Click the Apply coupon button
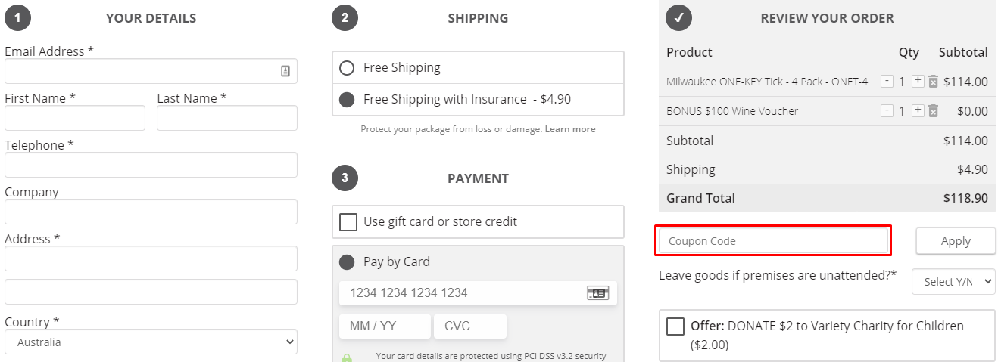Image resolution: width=998 pixels, height=362 pixels. point(956,241)
